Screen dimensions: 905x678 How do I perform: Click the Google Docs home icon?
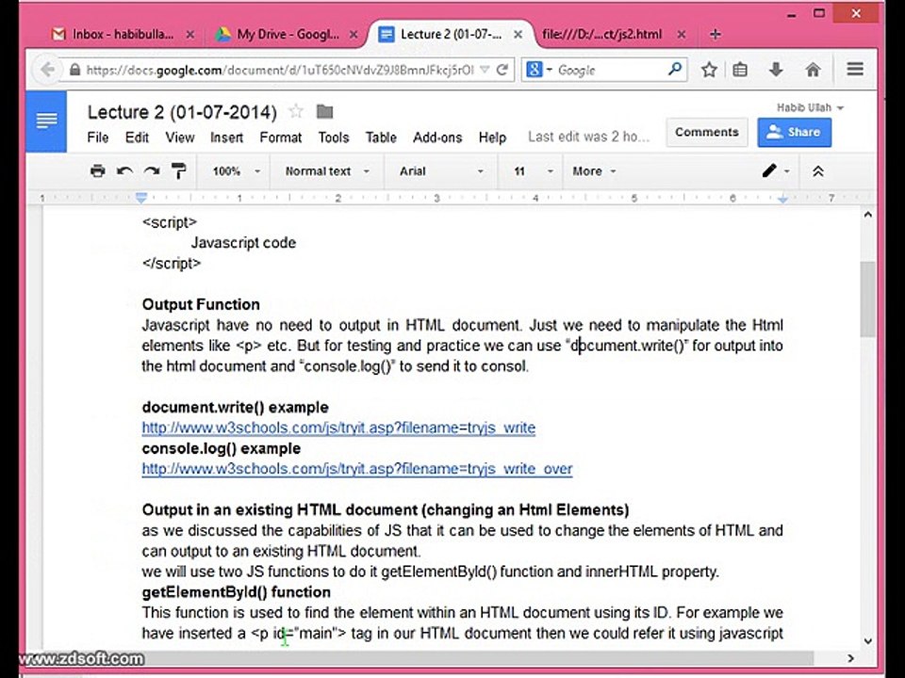coord(46,121)
